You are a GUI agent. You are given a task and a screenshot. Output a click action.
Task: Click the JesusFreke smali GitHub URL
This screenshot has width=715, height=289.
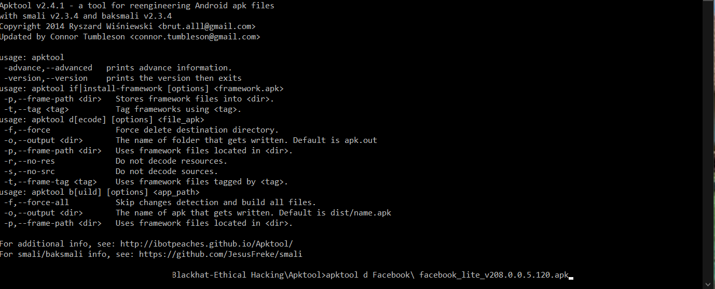pyautogui.click(x=221, y=254)
